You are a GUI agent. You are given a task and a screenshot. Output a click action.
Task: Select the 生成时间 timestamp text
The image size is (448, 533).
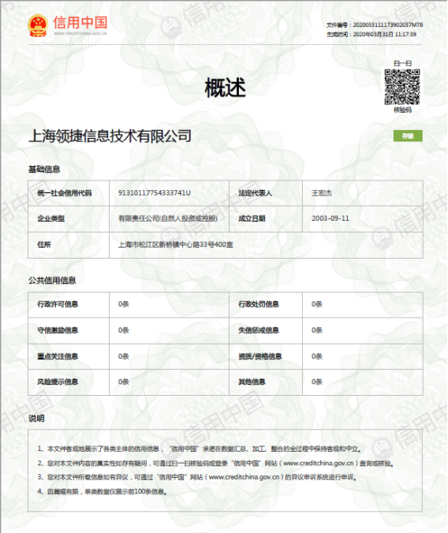[371, 34]
